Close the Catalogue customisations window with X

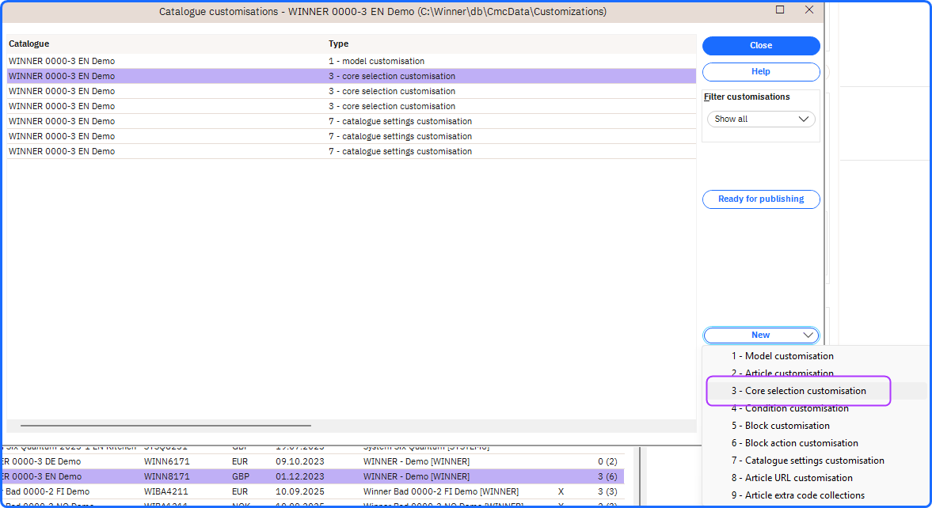(x=809, y=10)
